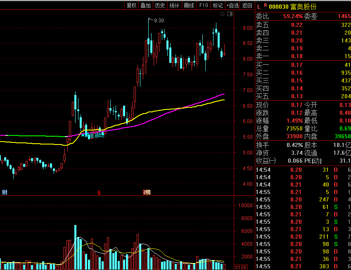The height and width of the screenshot is (270, 351).
Task: Select the 14:55 trade with volume 36
Action: pos(303,259)
